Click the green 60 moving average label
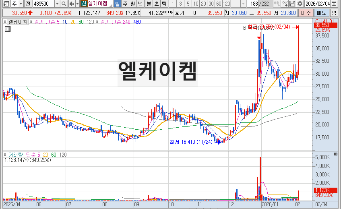341x209 pixels. point(81,22)
